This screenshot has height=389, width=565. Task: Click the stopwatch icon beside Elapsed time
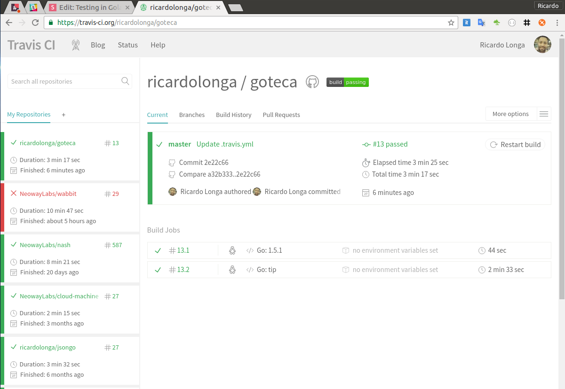[366, 163]
